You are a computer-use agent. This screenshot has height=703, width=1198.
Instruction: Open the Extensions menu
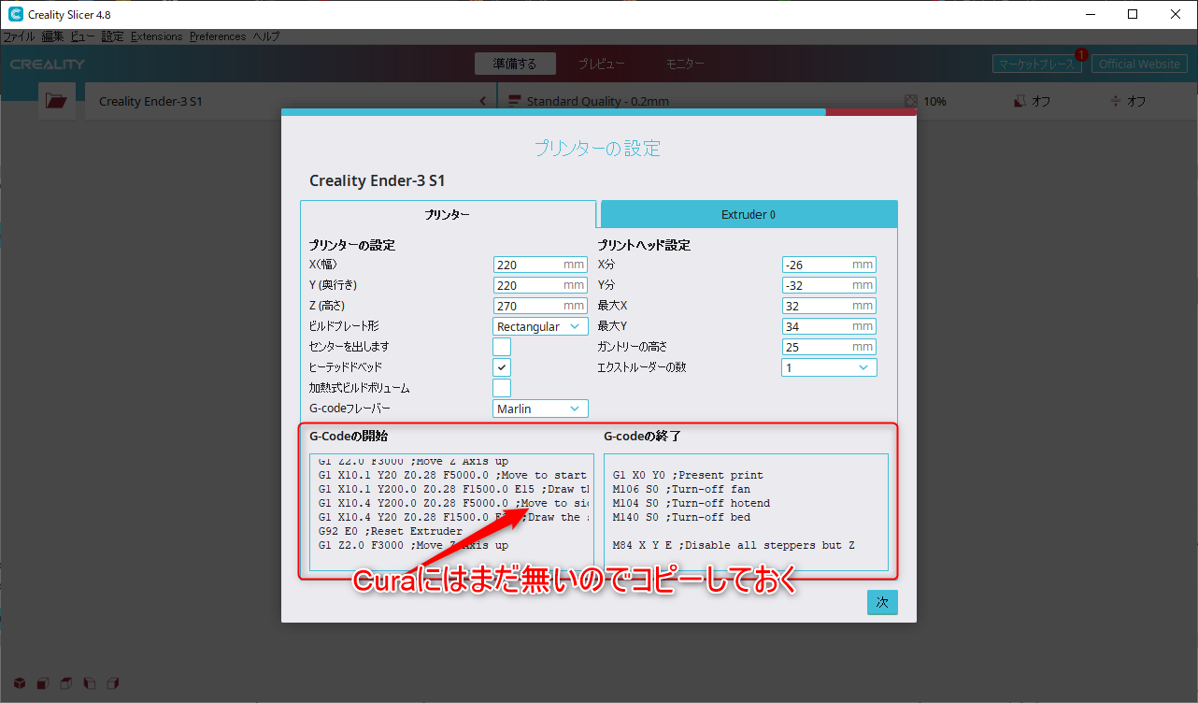157,36
